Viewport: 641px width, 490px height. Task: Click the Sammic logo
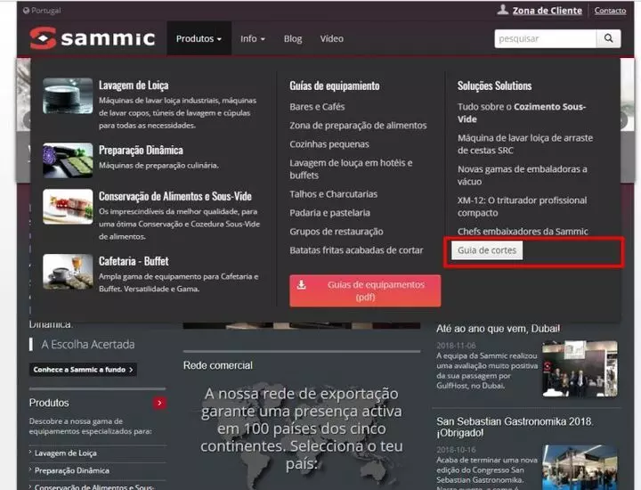pyautogui.click(x=93, y=38)
